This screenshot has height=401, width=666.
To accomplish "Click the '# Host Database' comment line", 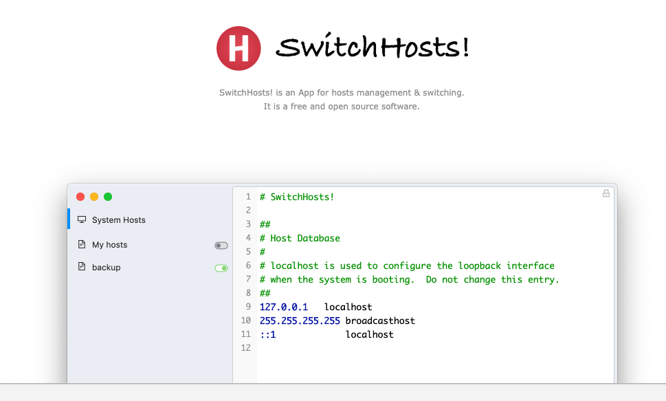I will pyautogui.click(x=300, y=238).
